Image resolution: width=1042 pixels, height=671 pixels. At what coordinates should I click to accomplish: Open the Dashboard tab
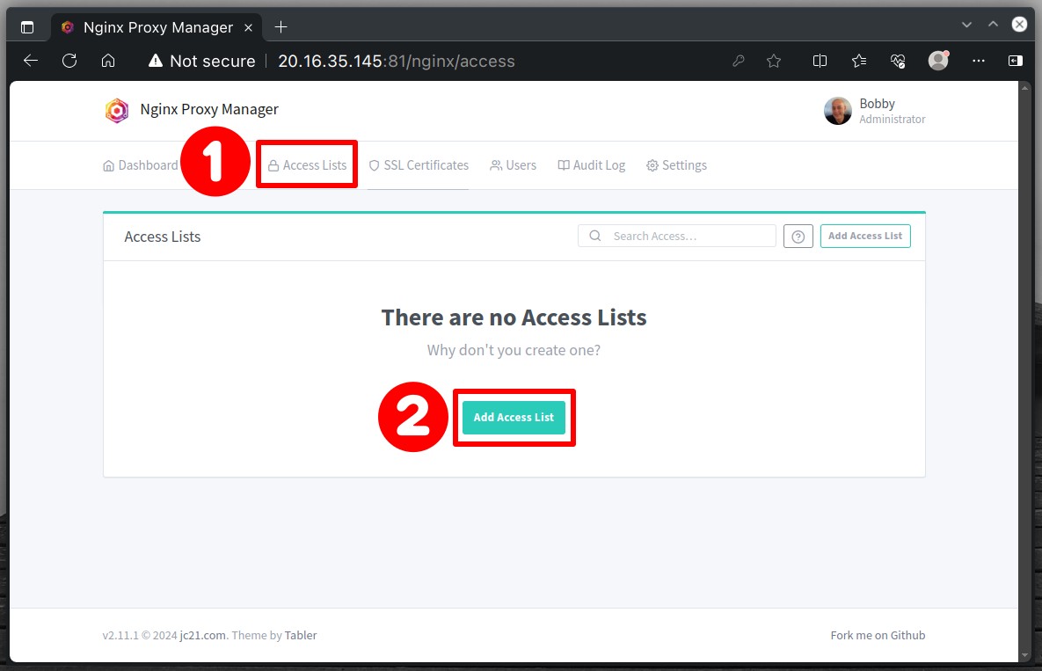[x=140, y=165]
